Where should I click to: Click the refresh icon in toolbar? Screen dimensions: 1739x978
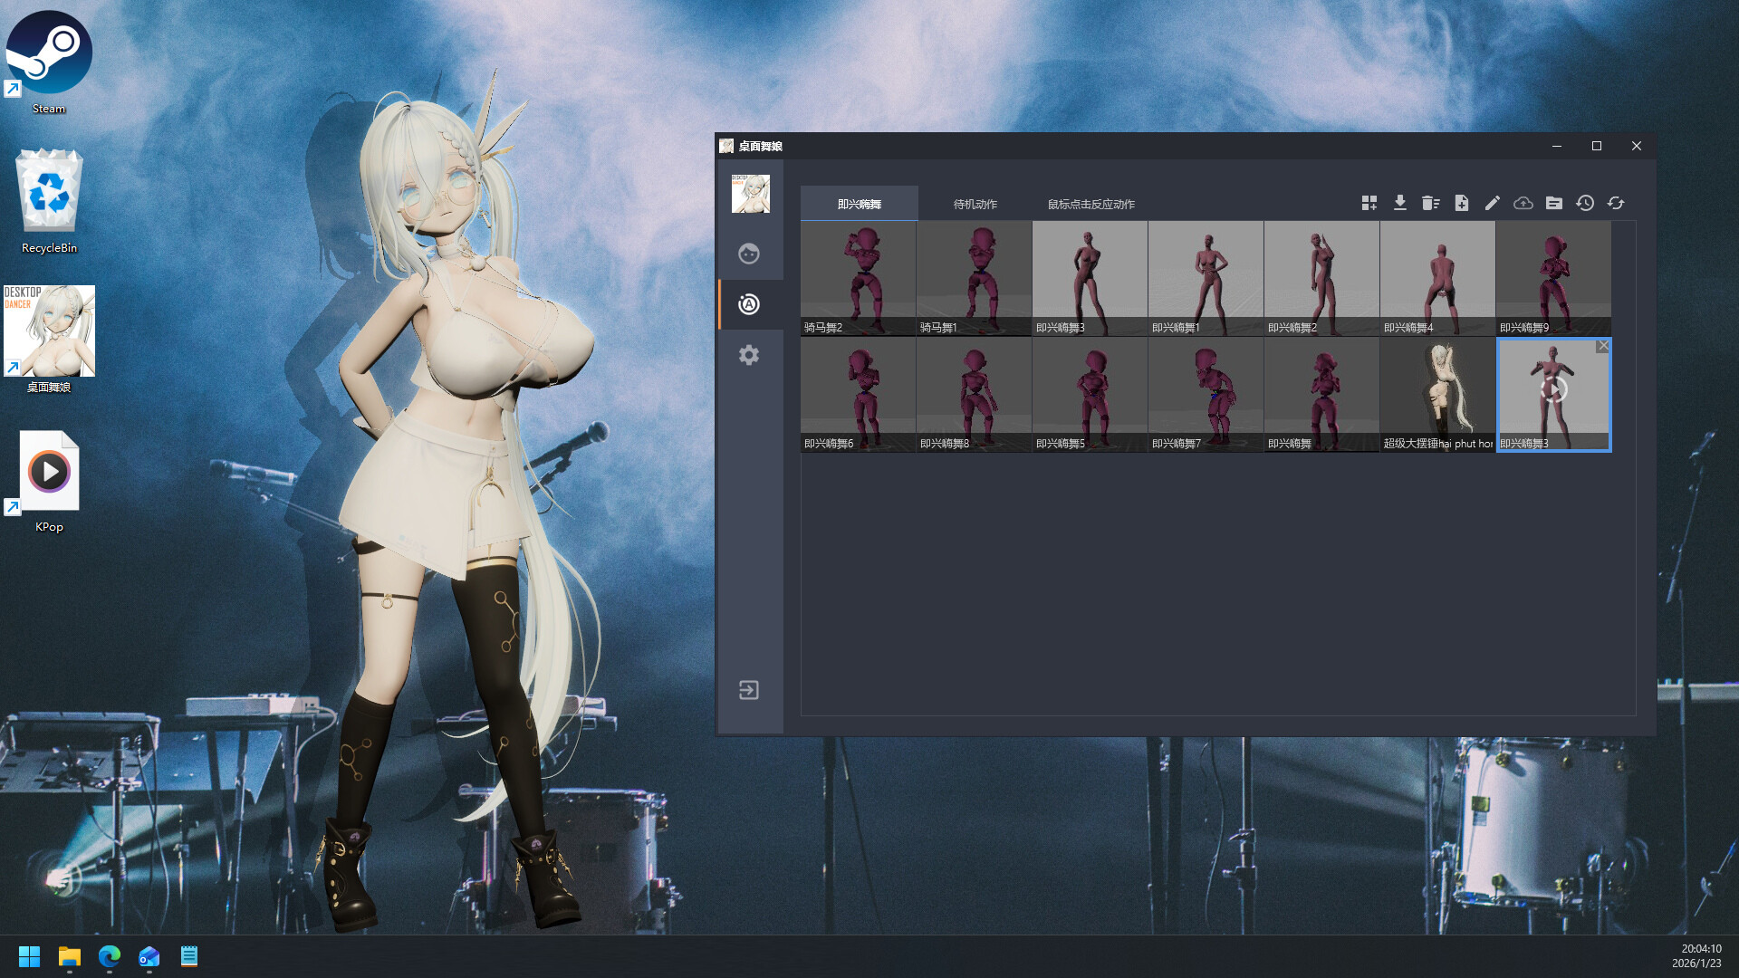(x=1616, y=203)
